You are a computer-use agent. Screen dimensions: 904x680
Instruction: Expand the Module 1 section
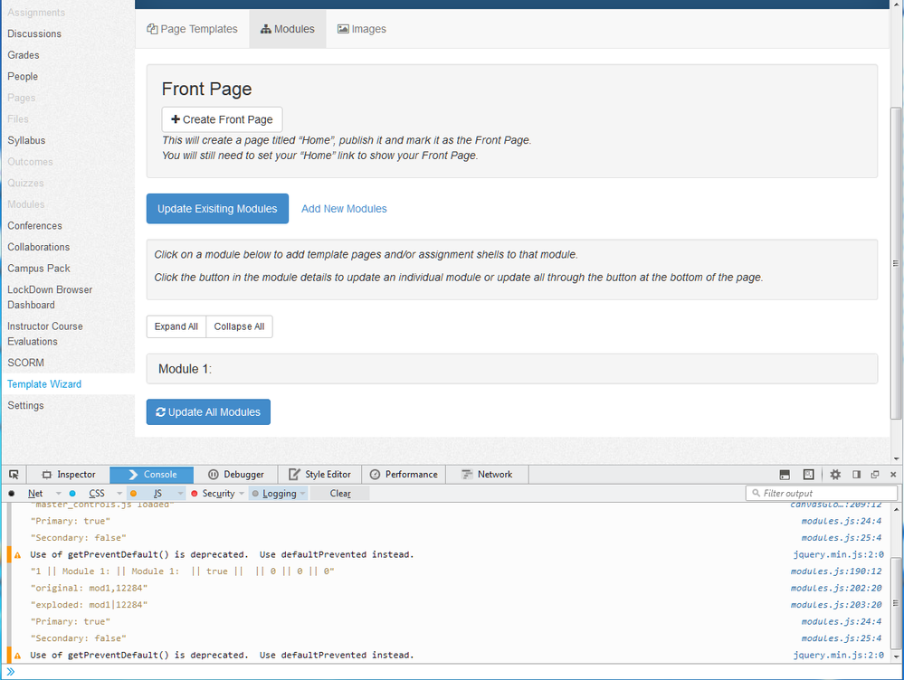pos(511,369)
